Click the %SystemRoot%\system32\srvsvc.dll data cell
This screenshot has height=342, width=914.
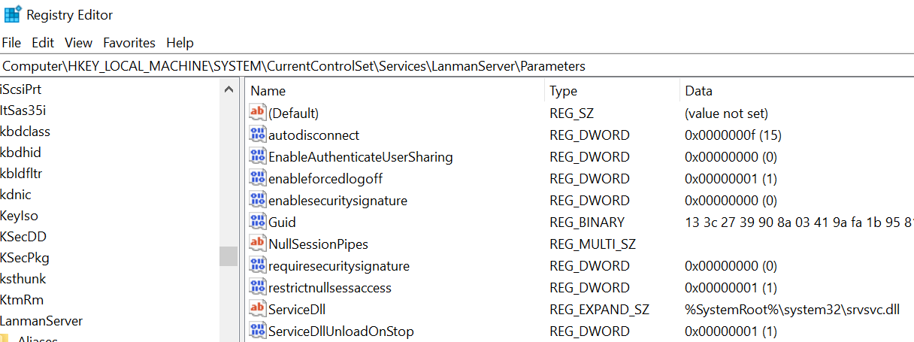coord(792,310)
